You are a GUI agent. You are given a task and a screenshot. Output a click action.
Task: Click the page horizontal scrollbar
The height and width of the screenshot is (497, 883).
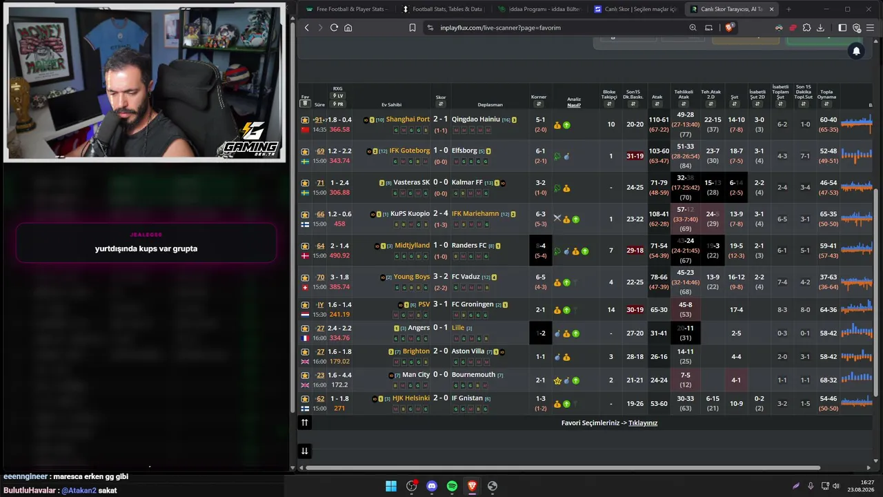[x=563, y=468]
